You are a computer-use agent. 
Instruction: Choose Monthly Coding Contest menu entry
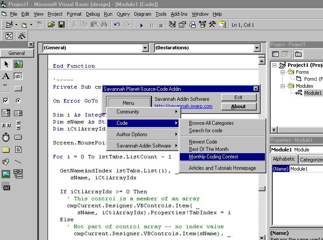[213, 157]
